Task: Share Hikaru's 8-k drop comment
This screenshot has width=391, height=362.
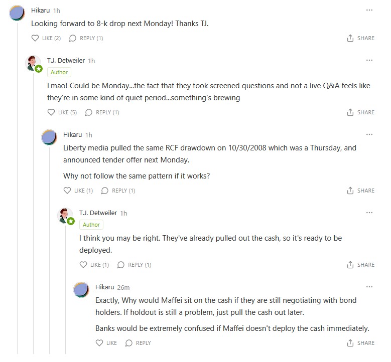Action: click(x=361, y=38)
